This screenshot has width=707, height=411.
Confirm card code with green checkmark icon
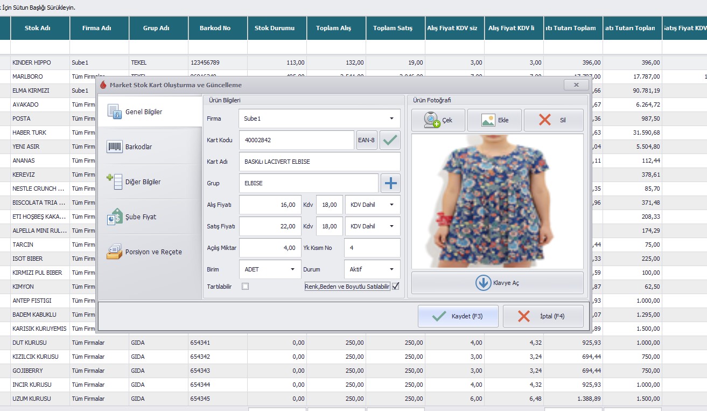pos(390,140)
